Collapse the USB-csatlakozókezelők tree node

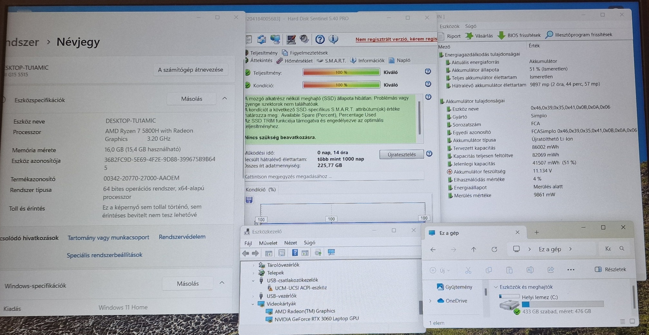pos(253,281)
